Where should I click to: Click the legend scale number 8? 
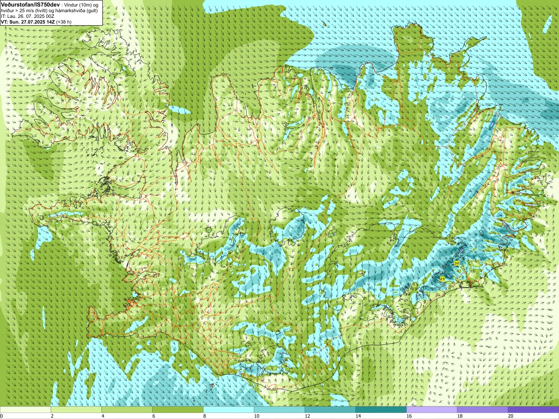pos(204,416)
